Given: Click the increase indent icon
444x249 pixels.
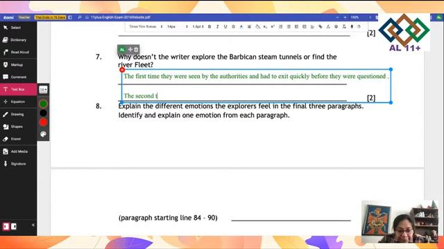Looking at the screenshot, I should [296, 26].
